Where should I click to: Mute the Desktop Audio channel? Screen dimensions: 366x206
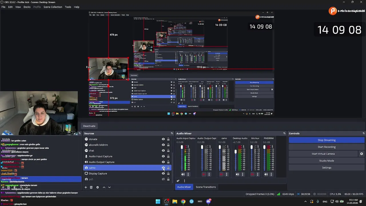(x=237, y=174)
